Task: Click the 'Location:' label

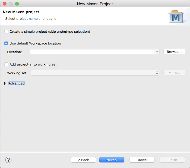Action: [15, 52]
